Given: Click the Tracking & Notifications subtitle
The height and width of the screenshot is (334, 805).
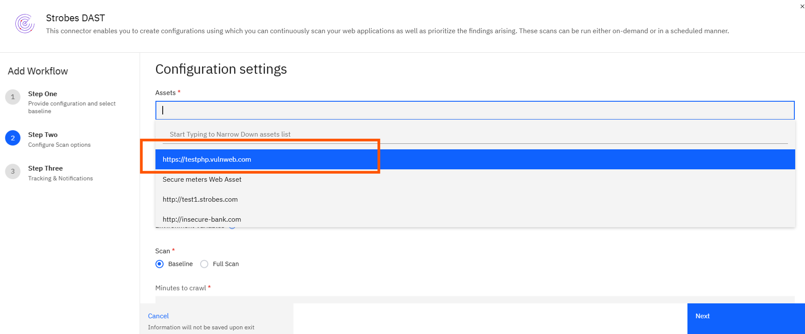Looking at the screenshot, I should click(x=60, y=178).
